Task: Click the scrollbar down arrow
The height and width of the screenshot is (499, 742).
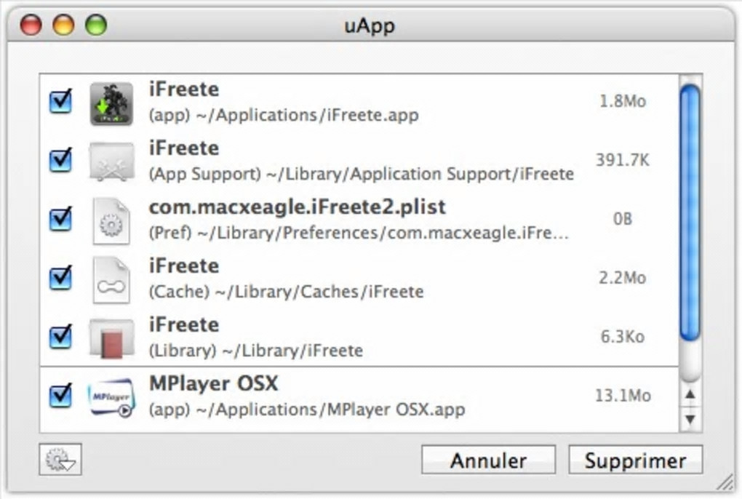Action: point(690,419)
